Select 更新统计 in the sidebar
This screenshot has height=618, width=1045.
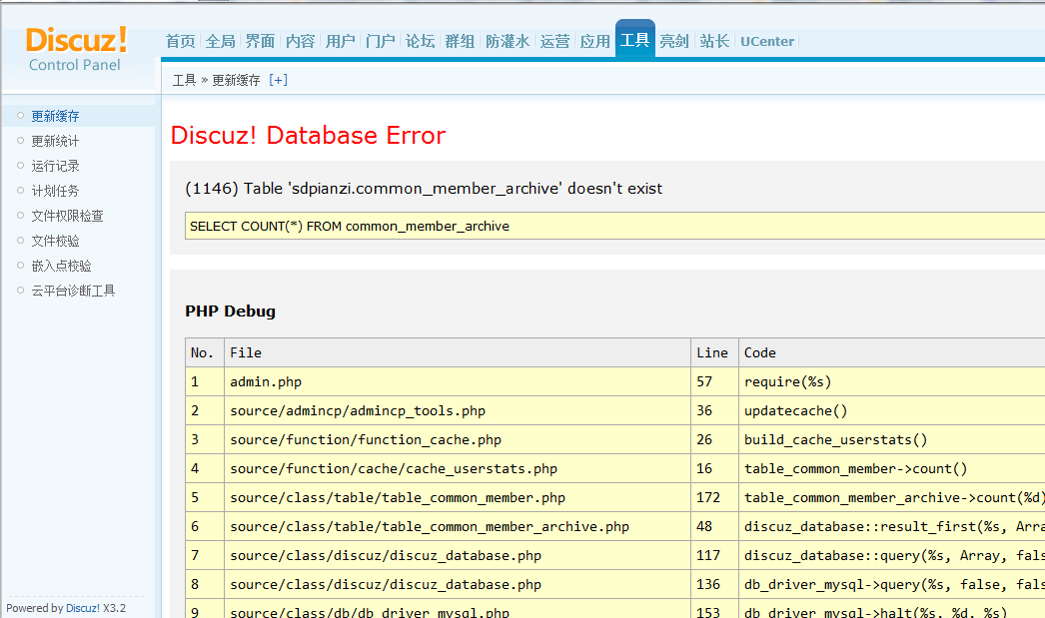tap(55, 141)
